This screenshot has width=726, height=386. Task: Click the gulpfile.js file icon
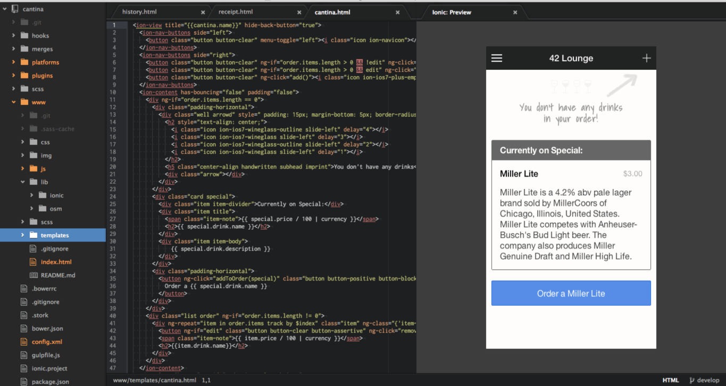click(23, 355)
